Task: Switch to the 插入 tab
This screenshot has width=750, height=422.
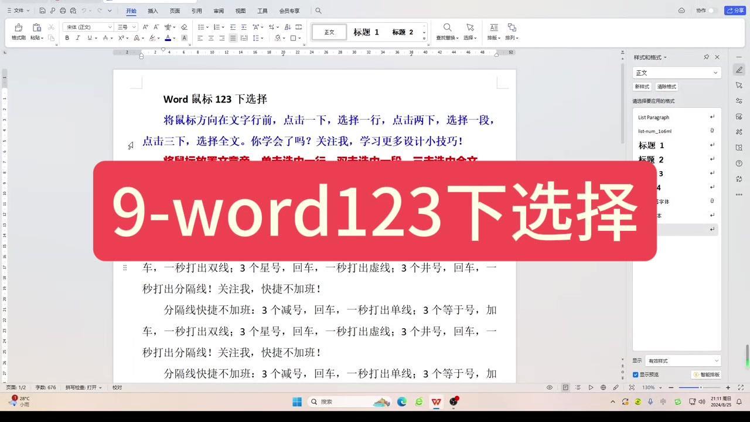Action: (153, 11)
